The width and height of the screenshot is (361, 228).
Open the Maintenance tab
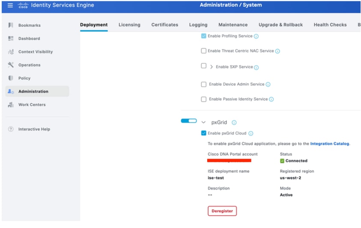click(233, 24)
